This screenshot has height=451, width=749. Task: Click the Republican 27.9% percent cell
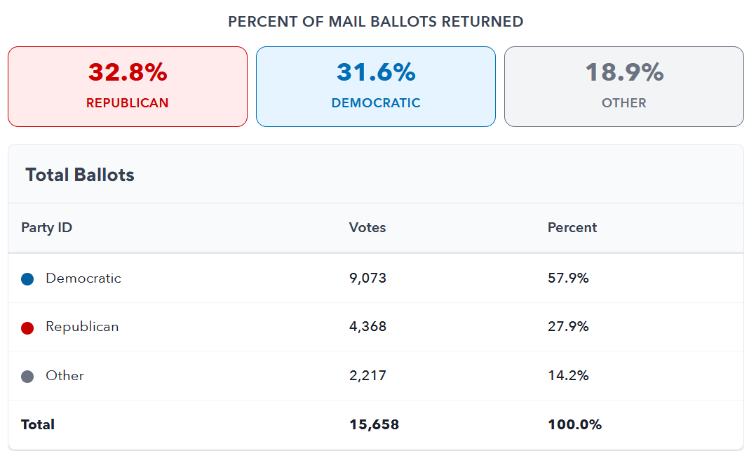[x=568, y=327]
